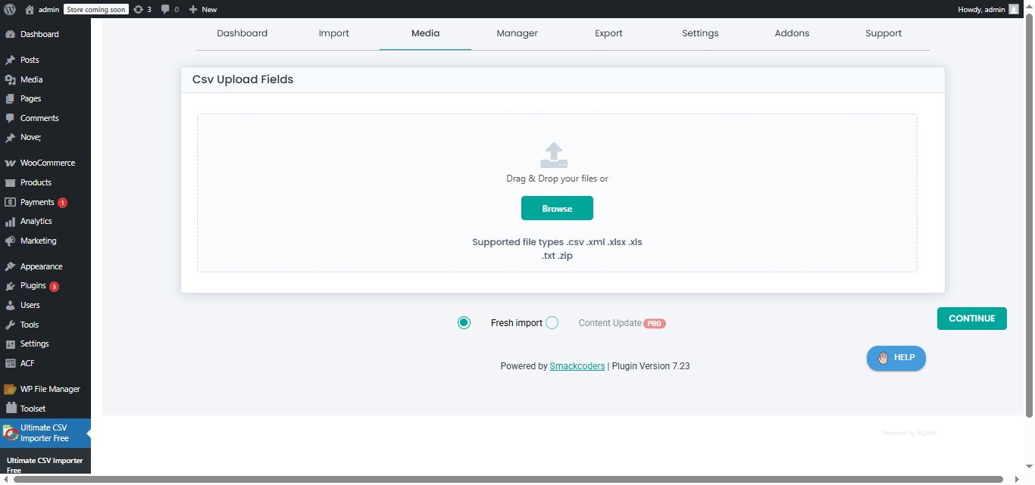Open the Smackcoders link
This screenshot has height=485, width=1035.
coord(577,365)
